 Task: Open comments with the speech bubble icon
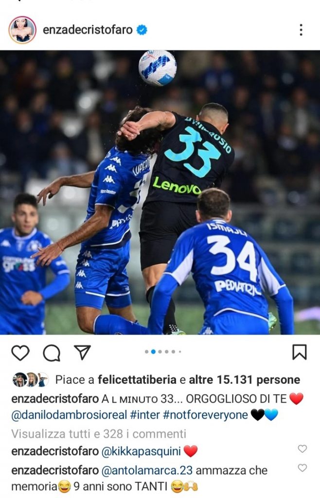pos(52,353)
